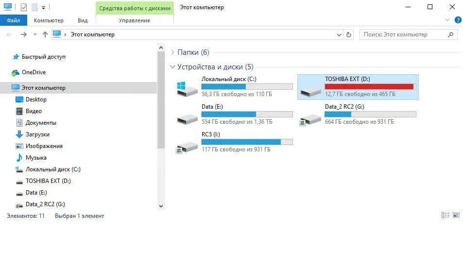463x262 pixels.
Task: Open the address bar history dropdown
Action: (x=339, y=35)
